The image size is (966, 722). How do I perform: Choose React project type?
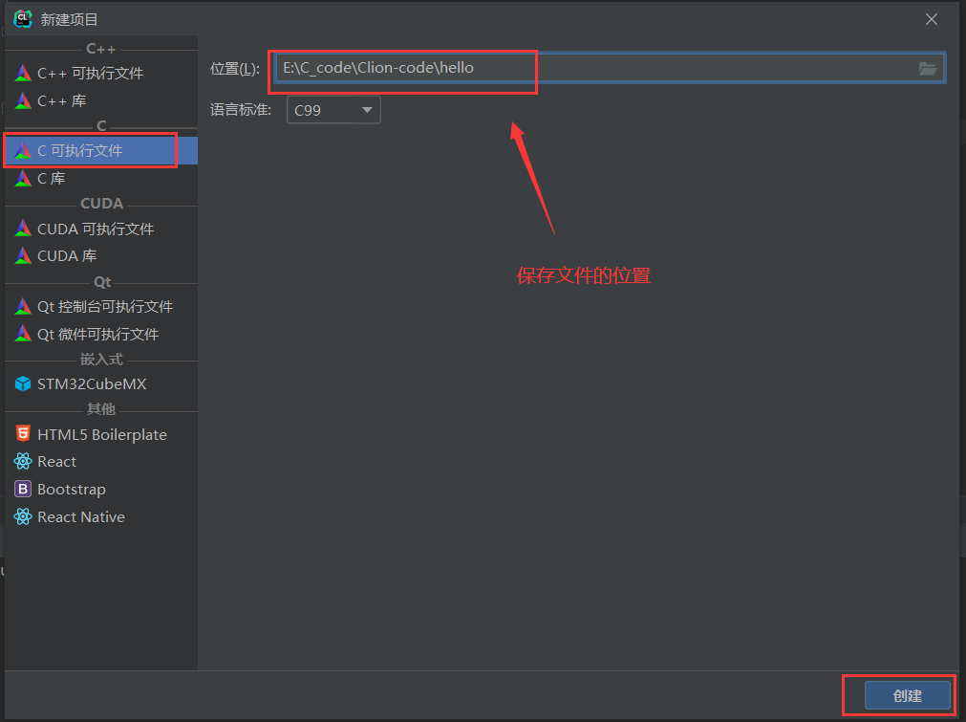tap(101, 461)
